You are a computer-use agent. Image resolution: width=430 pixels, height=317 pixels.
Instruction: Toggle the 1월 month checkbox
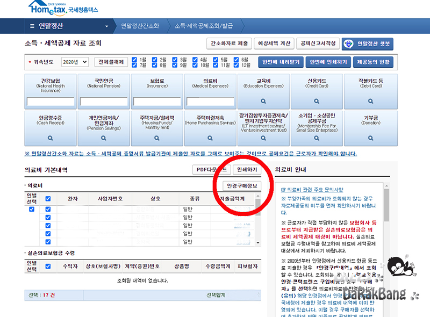tap(134, 60)
